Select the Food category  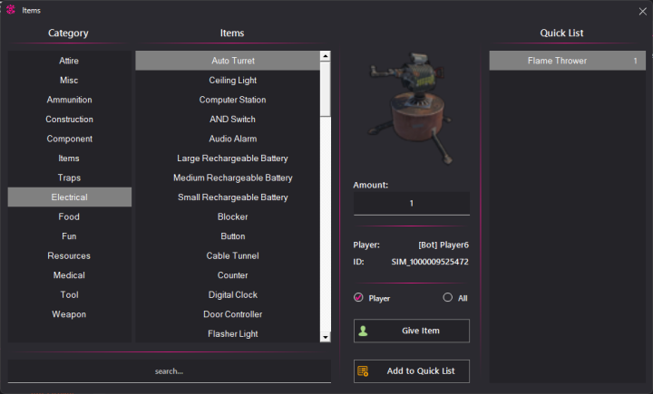pos(70,216)
